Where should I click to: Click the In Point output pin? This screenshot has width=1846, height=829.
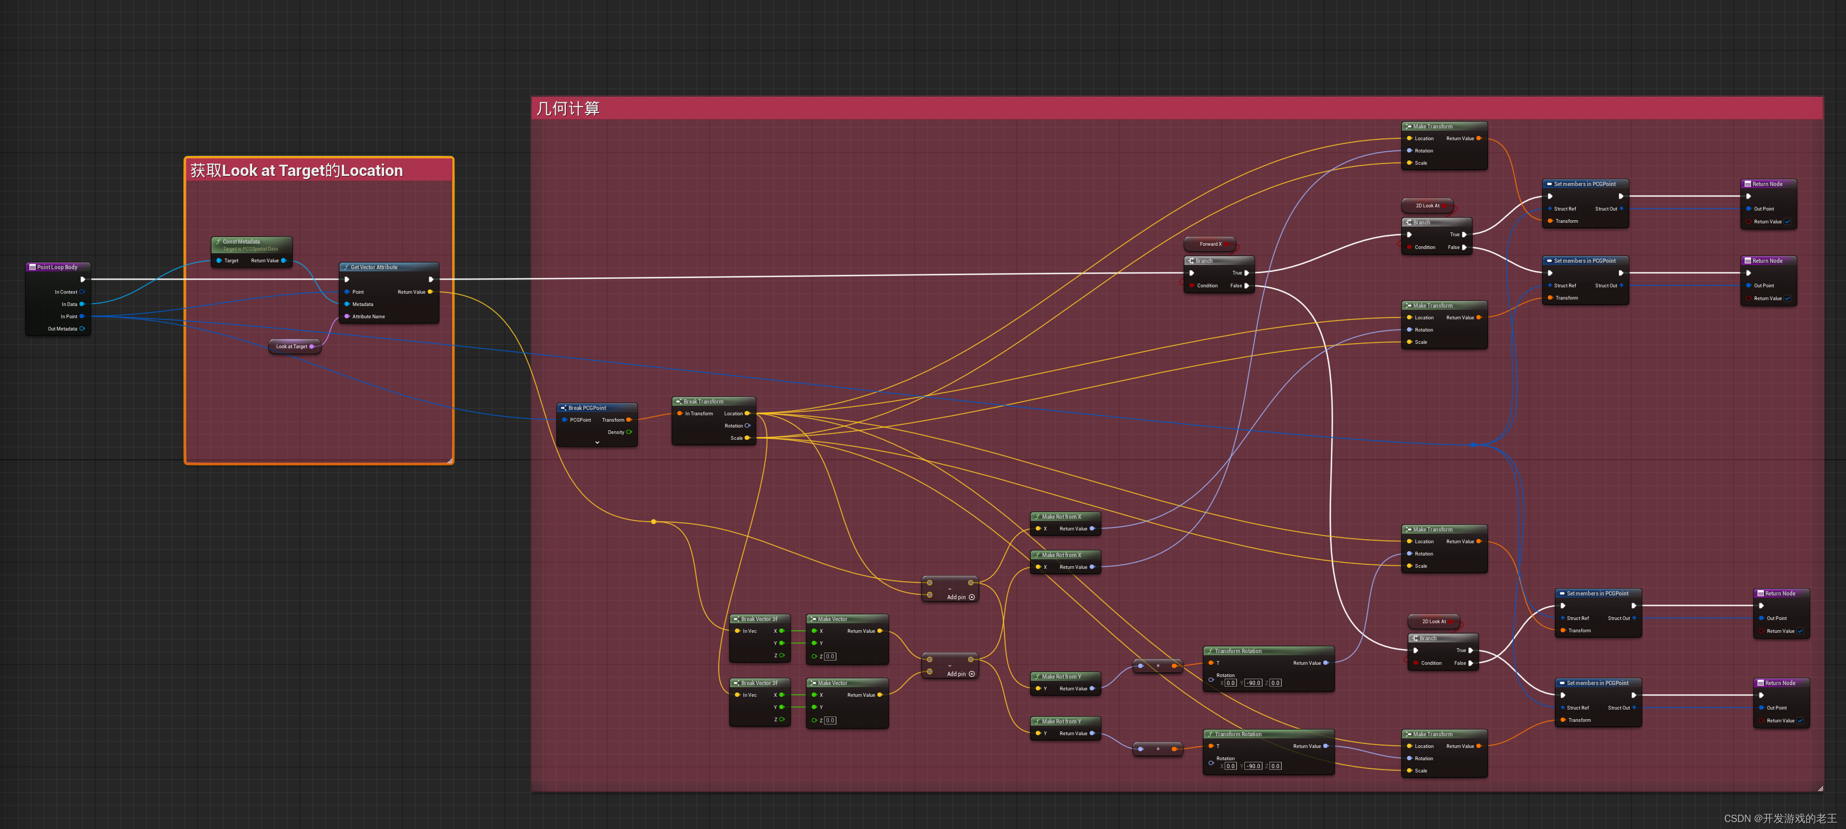82,316
